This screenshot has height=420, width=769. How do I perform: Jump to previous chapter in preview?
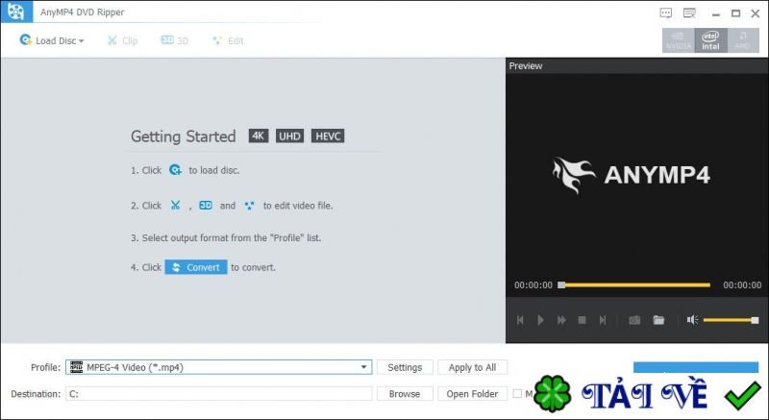point(520,320)
